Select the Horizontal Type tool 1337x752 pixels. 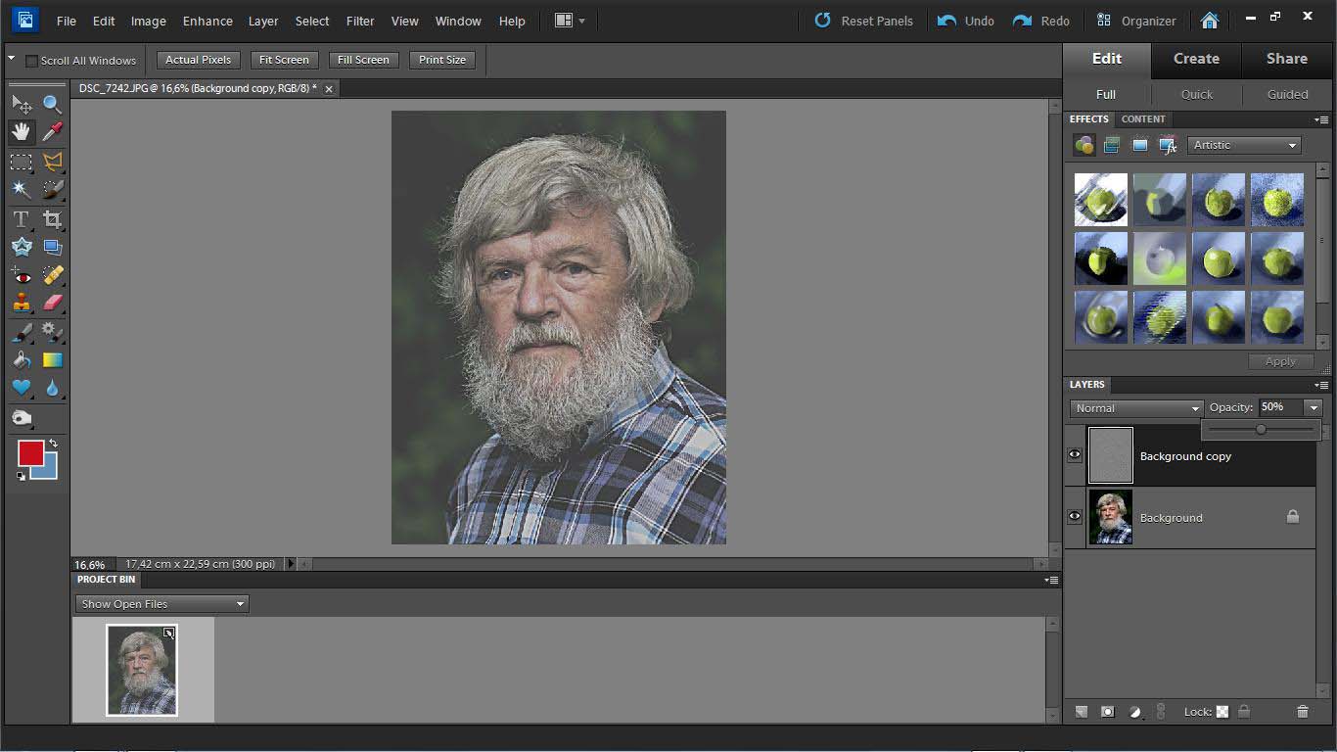click(21, 219)
